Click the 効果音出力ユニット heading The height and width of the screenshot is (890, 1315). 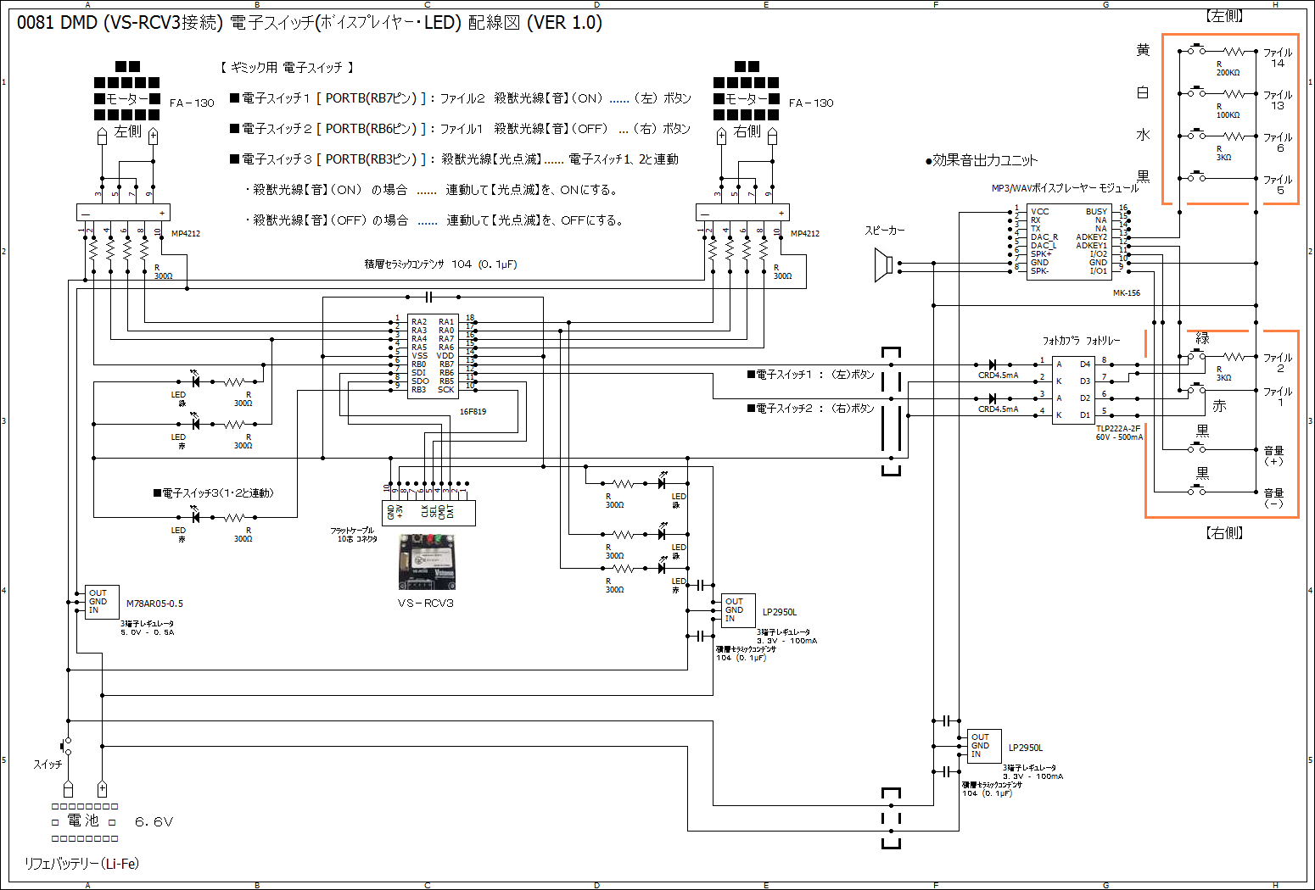tap(984, 160)
